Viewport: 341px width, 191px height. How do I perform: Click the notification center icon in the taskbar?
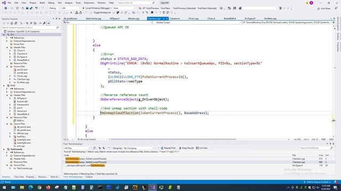(336, 187)
